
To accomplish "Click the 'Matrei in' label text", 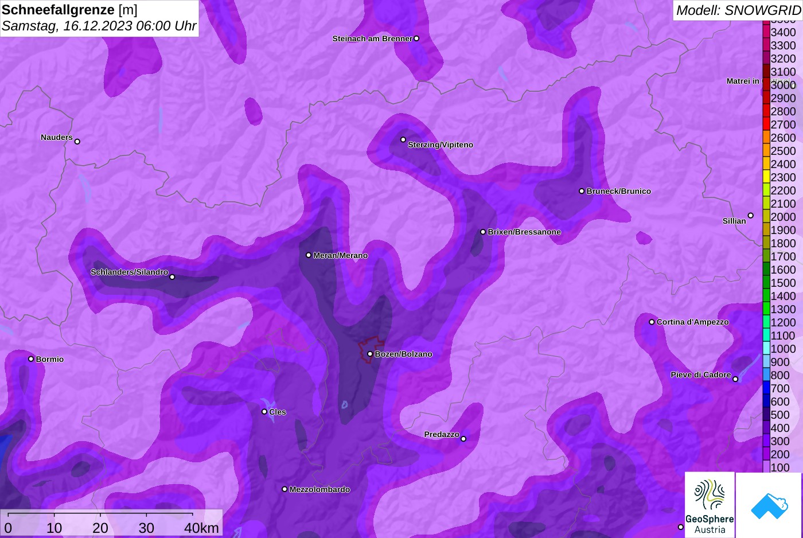I will pyautogui.click(x=743, y=81).
